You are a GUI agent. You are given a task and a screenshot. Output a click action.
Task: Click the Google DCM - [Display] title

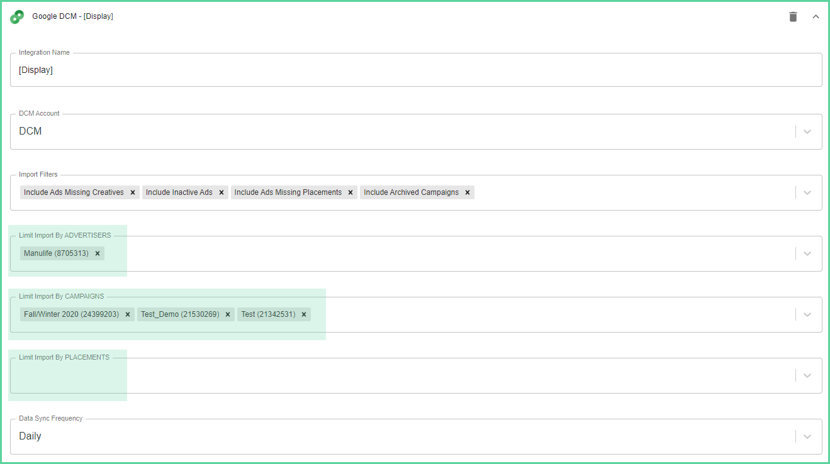point(72,16)
